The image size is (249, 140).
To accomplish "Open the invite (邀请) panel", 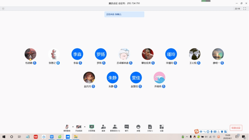I will click(x=103, y=127).
